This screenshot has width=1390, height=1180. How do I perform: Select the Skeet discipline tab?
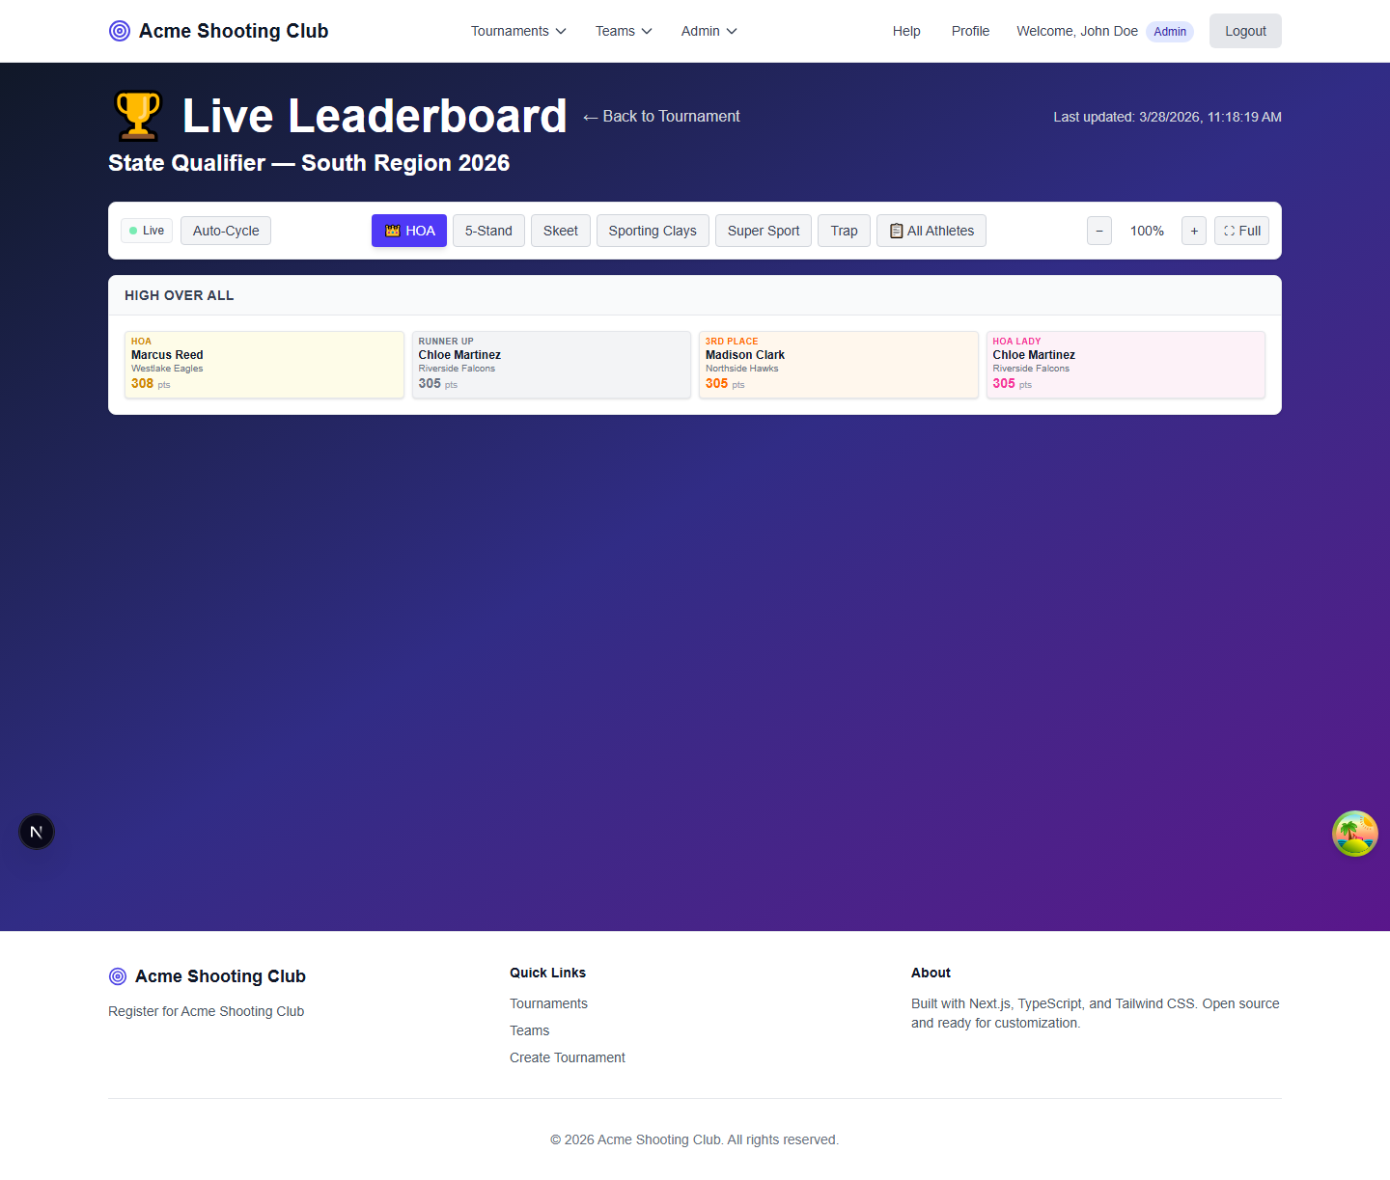(560, 231)
